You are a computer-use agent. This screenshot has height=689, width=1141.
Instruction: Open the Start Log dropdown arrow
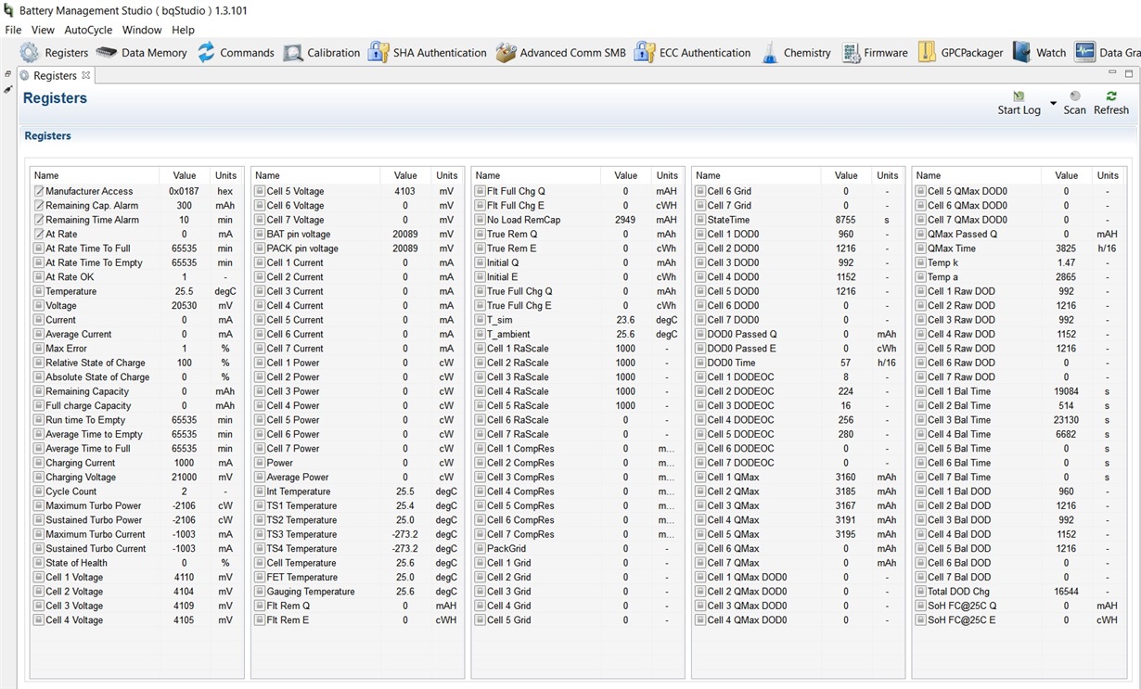[x=1053, y=103]
